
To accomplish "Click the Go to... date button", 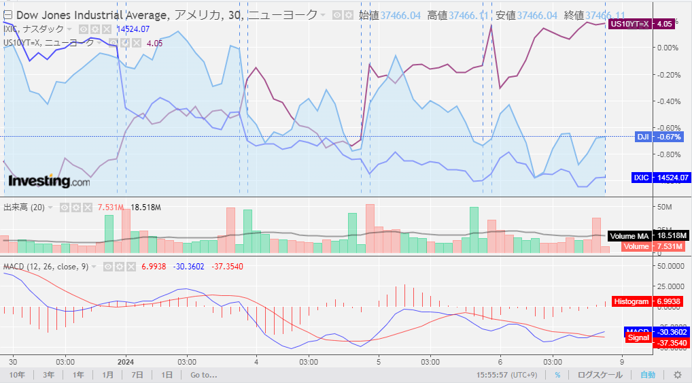I will [x=203, y=375].
